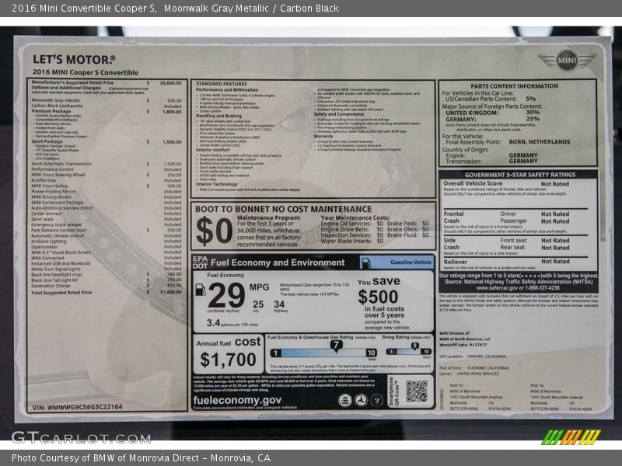Click Sport Automatic Transmission line item
Screen dimensions: 622x466
(107, 164)
